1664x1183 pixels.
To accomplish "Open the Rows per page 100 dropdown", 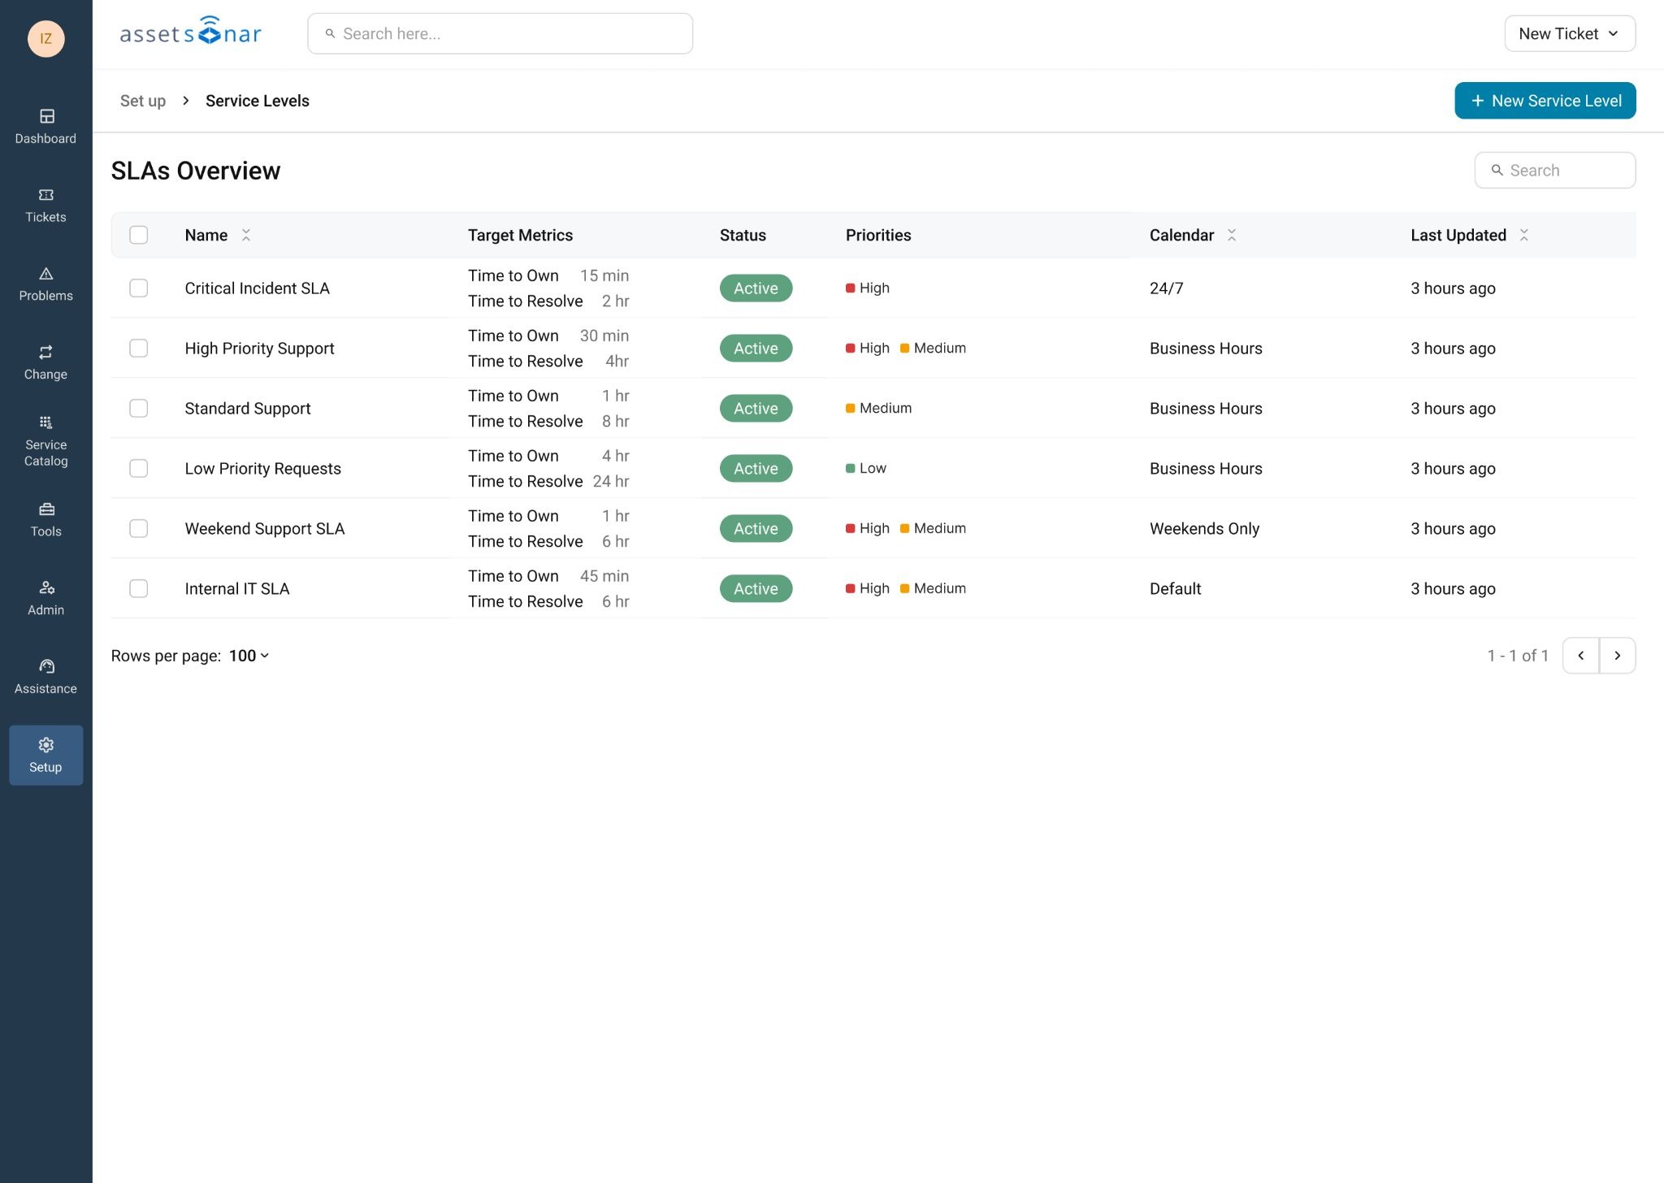I will pyautogui.click(x=249, y=656).
